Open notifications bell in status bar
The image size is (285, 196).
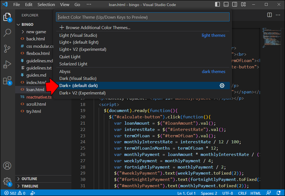[278, 193]
